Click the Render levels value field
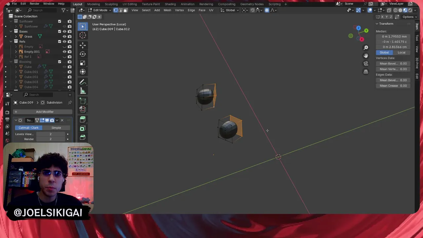The image size is (423, 238). pyautogui.click(x=51, y=139)
